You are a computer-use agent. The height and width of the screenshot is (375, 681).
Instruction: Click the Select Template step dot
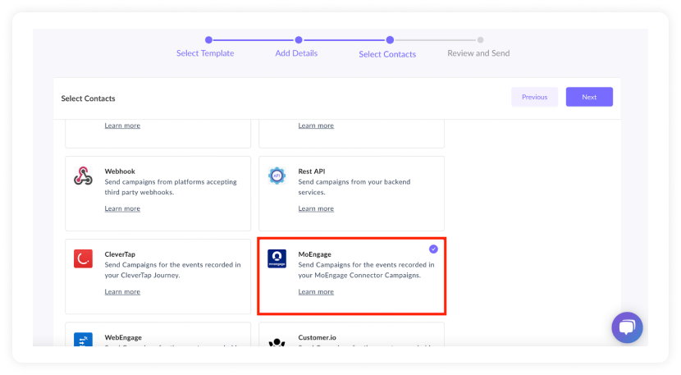(209, 40)
